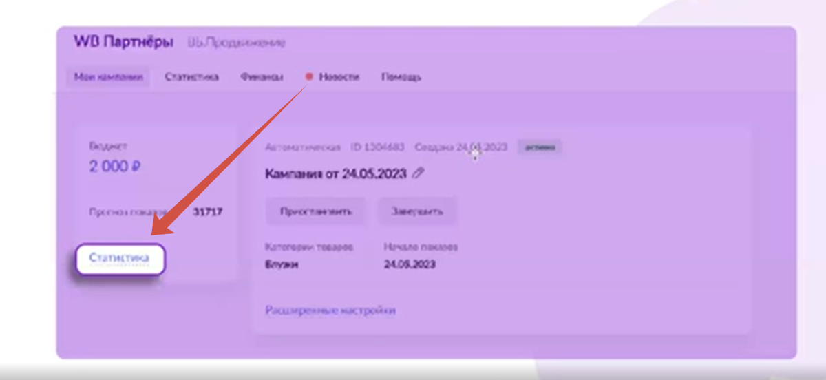Viewport: 826px width, 380px height.
Task: Open the Финансы tab
Action: [262, 77]
